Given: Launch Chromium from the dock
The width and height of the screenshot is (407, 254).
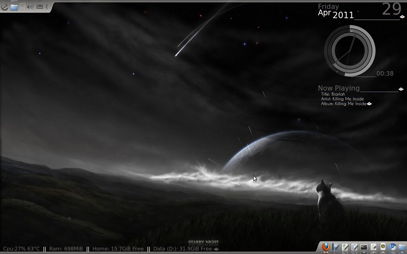Looking at the screenshot, I should coord(392,247).
